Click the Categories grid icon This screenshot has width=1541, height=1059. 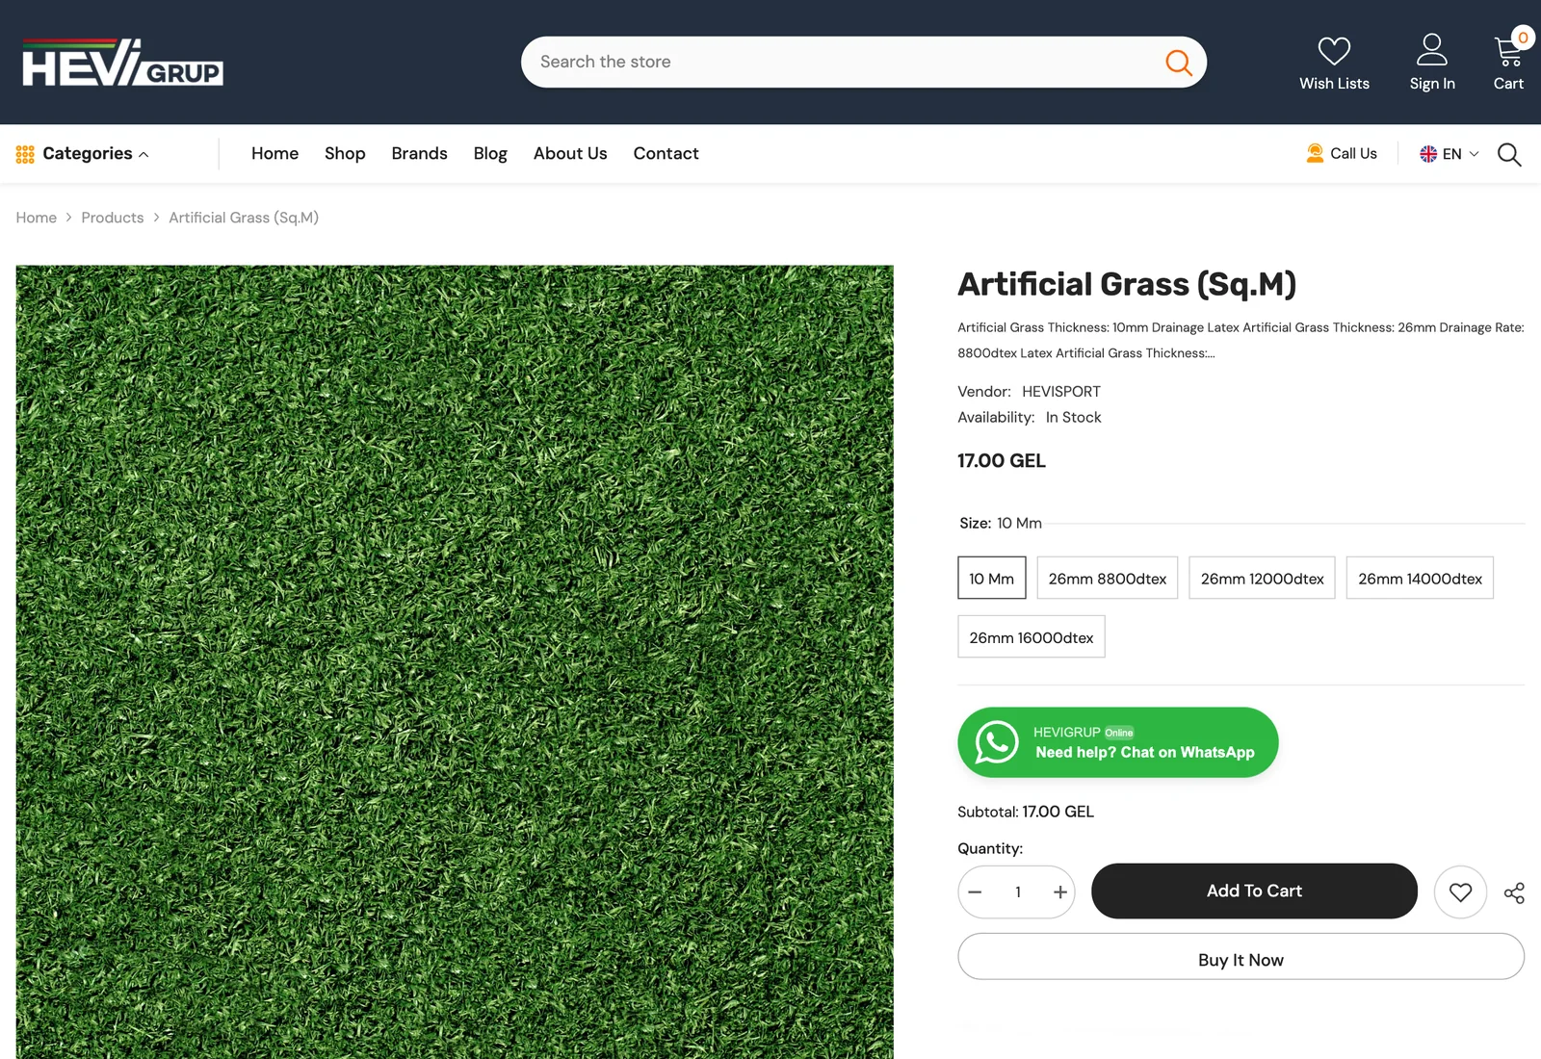click(x=25, y=154)
